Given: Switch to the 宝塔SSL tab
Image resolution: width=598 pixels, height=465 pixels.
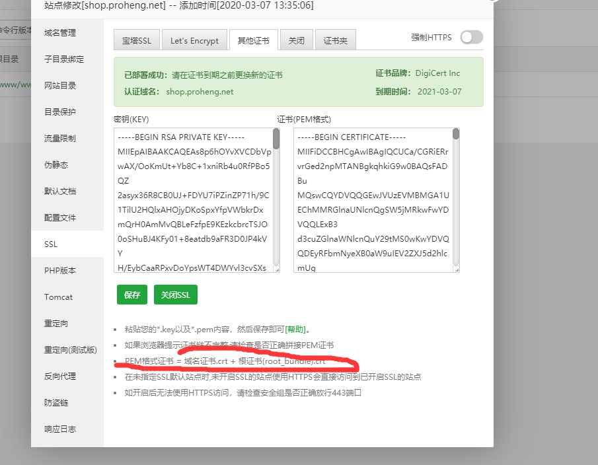Looking at the screenshot, I should pos(136,40).
